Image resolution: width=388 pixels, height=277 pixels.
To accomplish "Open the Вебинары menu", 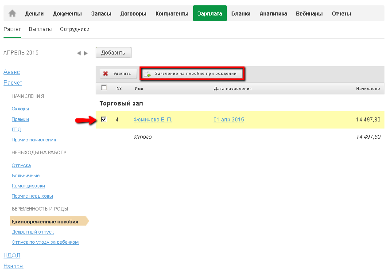I will click(309, 14).
